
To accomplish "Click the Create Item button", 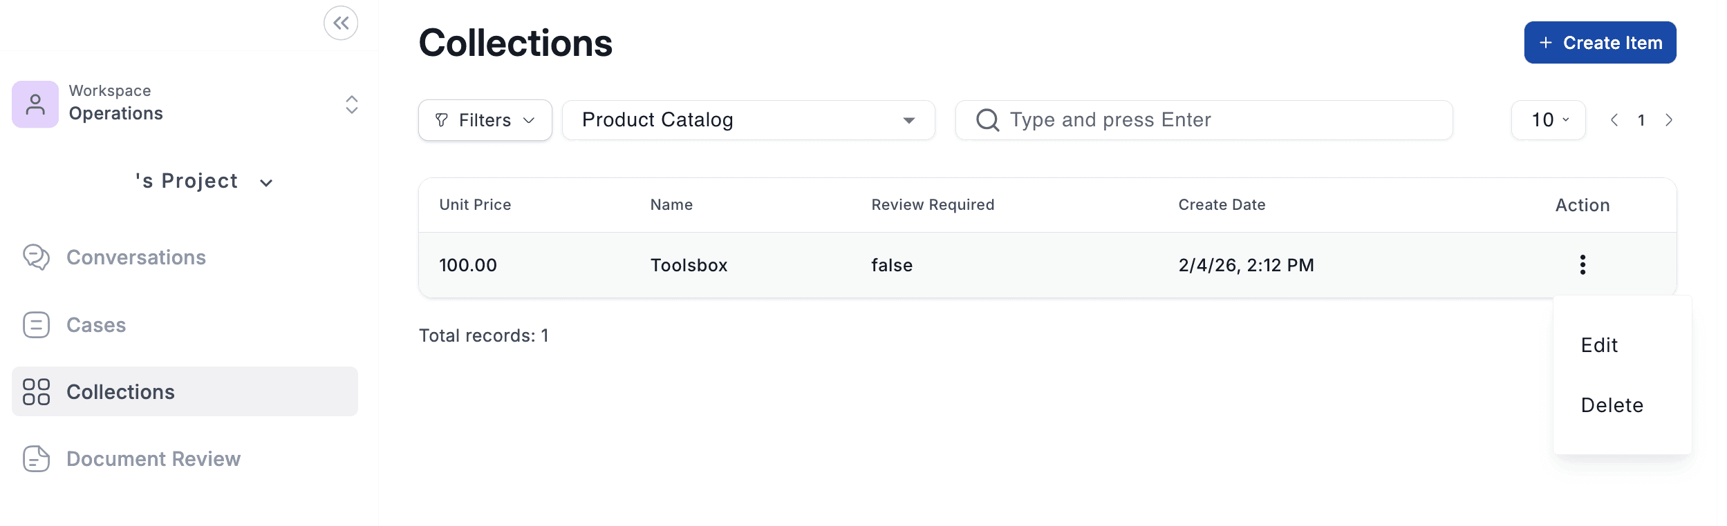I will pos(1600,43).
